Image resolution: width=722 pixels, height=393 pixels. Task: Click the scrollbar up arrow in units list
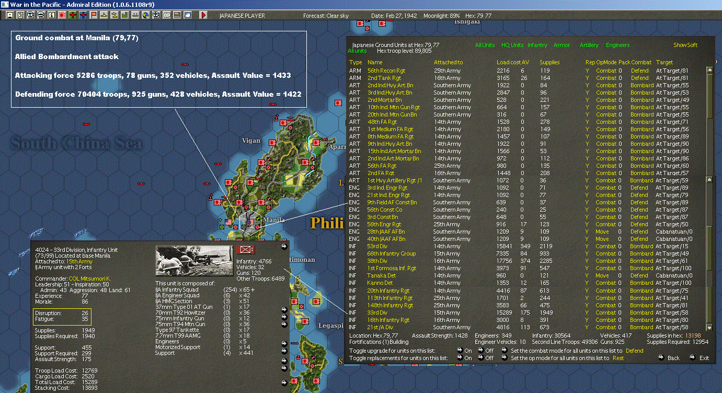709,70
